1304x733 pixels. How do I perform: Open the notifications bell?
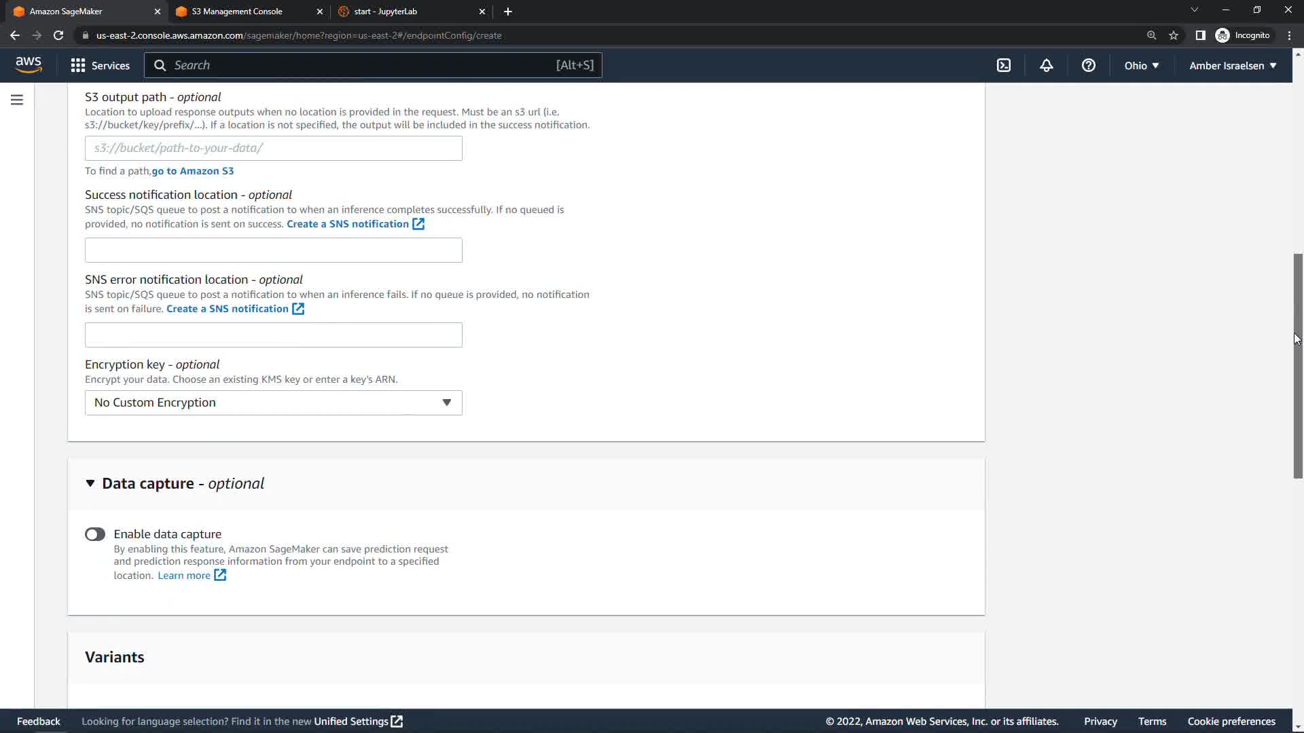click(1046, 65)
